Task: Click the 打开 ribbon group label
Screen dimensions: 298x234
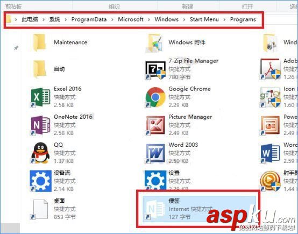Action: click(247, 6)
